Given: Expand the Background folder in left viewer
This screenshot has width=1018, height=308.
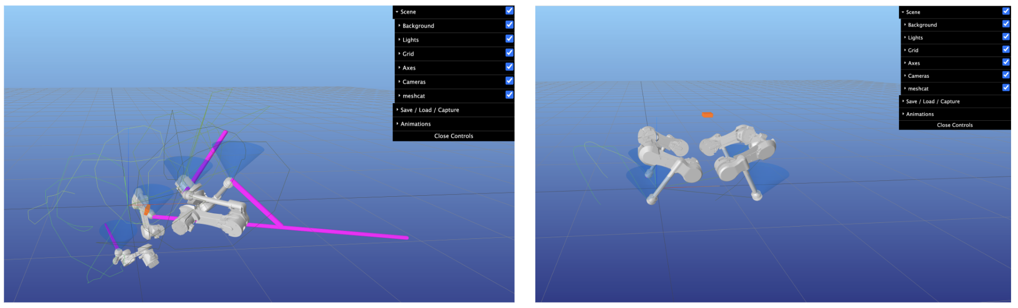Looking at the screenshot, I should [418, 26].
